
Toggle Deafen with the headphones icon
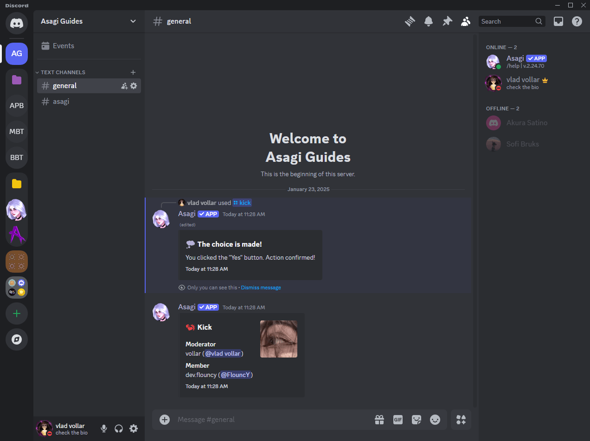click(x=119, y=428)
